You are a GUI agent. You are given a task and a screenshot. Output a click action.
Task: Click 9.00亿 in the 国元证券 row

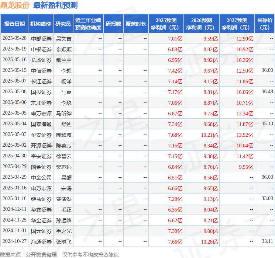211,231
